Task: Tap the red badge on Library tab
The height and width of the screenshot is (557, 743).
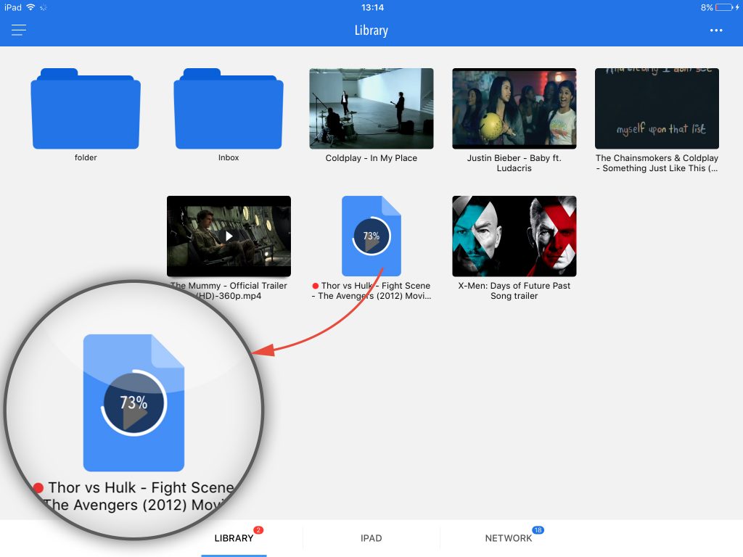Action: coord(258,530)
